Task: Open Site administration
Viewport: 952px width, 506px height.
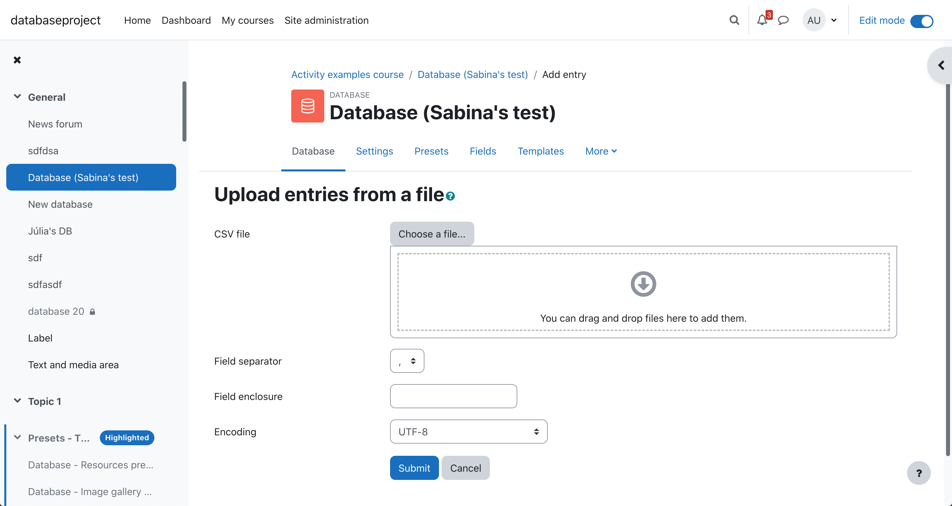Action: tap(326, 20)
